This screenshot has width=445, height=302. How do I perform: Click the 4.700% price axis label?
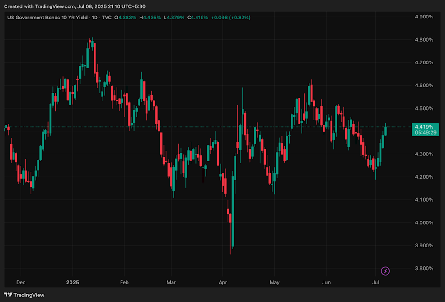424,62
